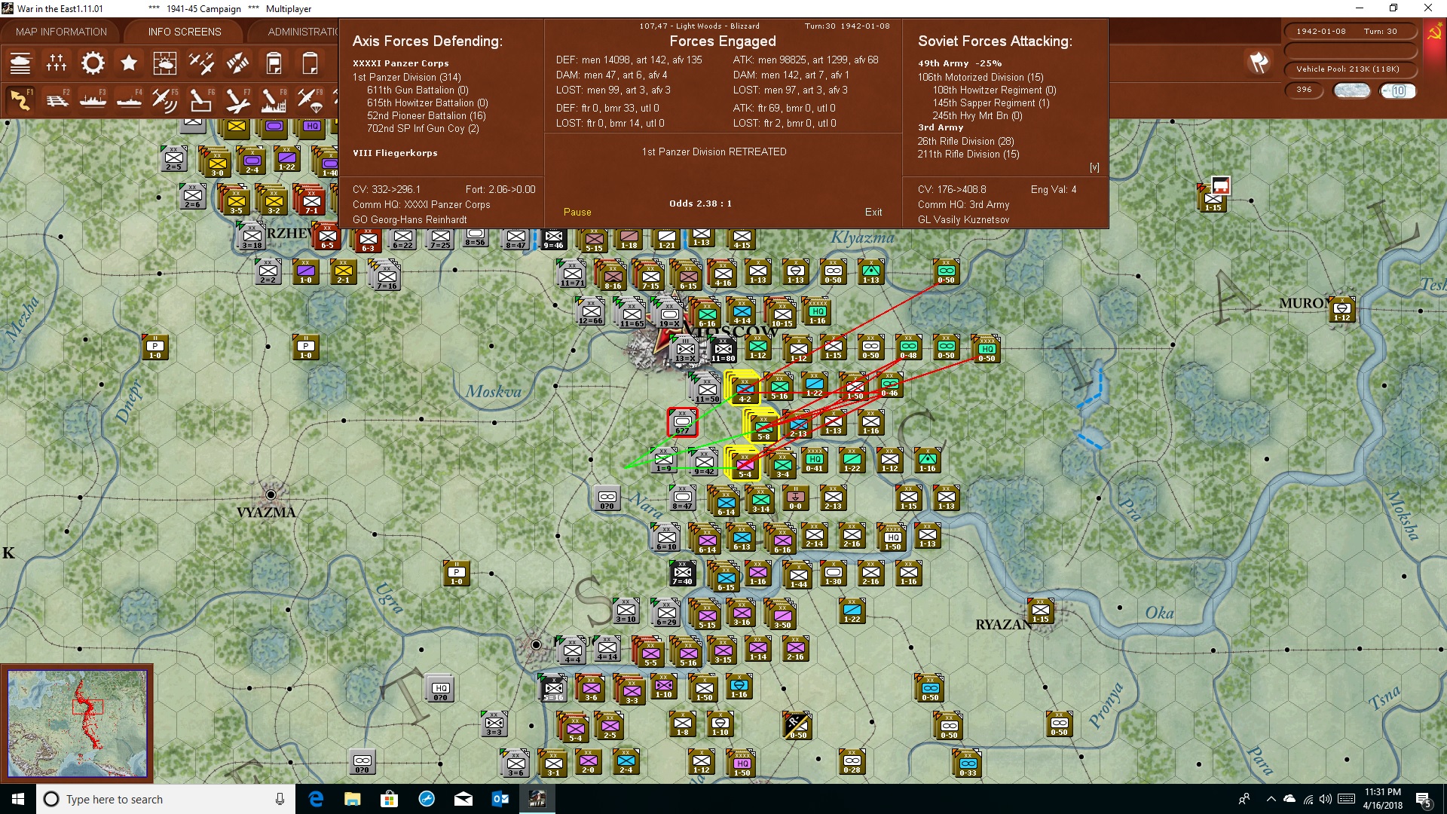Select the HQ 0-41 counter

pos(815,461)
